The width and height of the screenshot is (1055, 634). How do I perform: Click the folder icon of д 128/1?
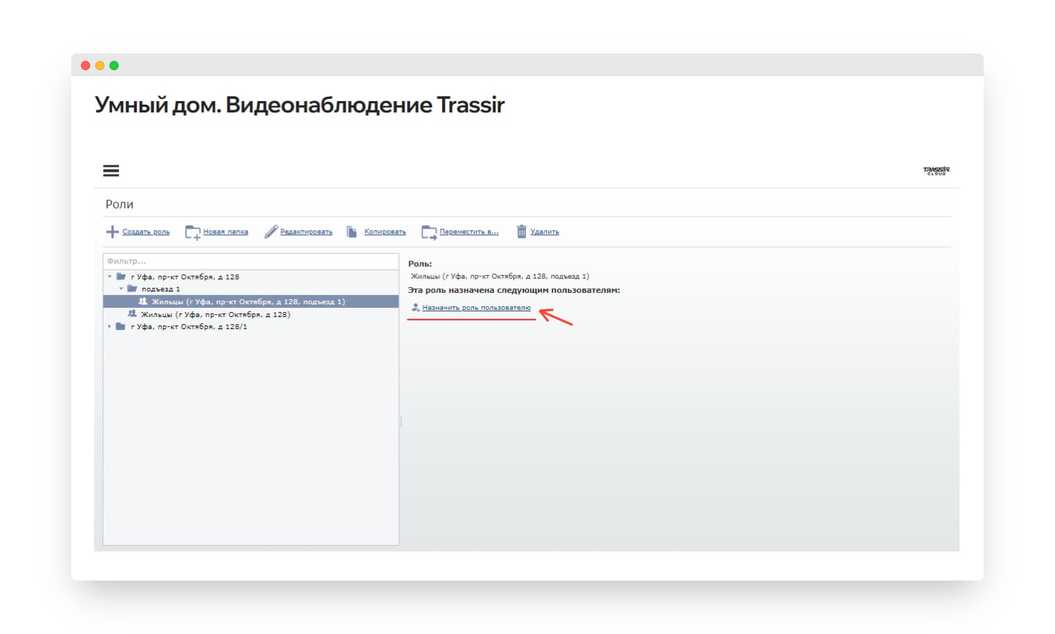pos(120,326)
